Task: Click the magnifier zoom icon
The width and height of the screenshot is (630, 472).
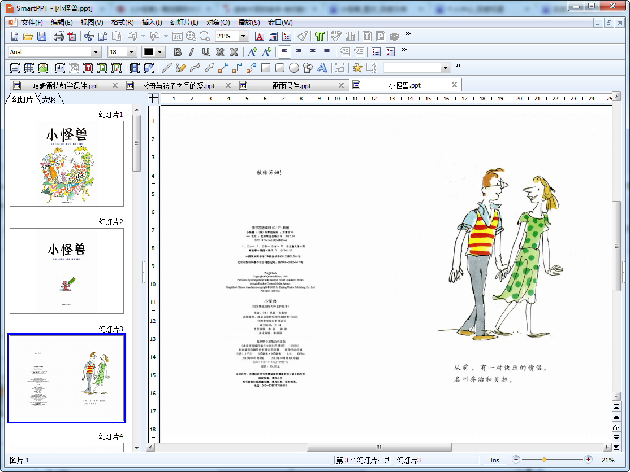Action: click(x=205, y=37)
